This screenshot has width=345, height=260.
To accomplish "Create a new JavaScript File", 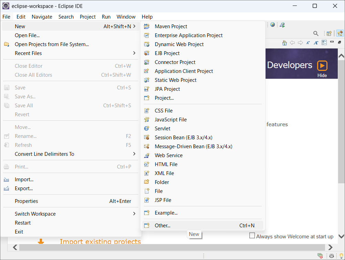I will [202, 120].
